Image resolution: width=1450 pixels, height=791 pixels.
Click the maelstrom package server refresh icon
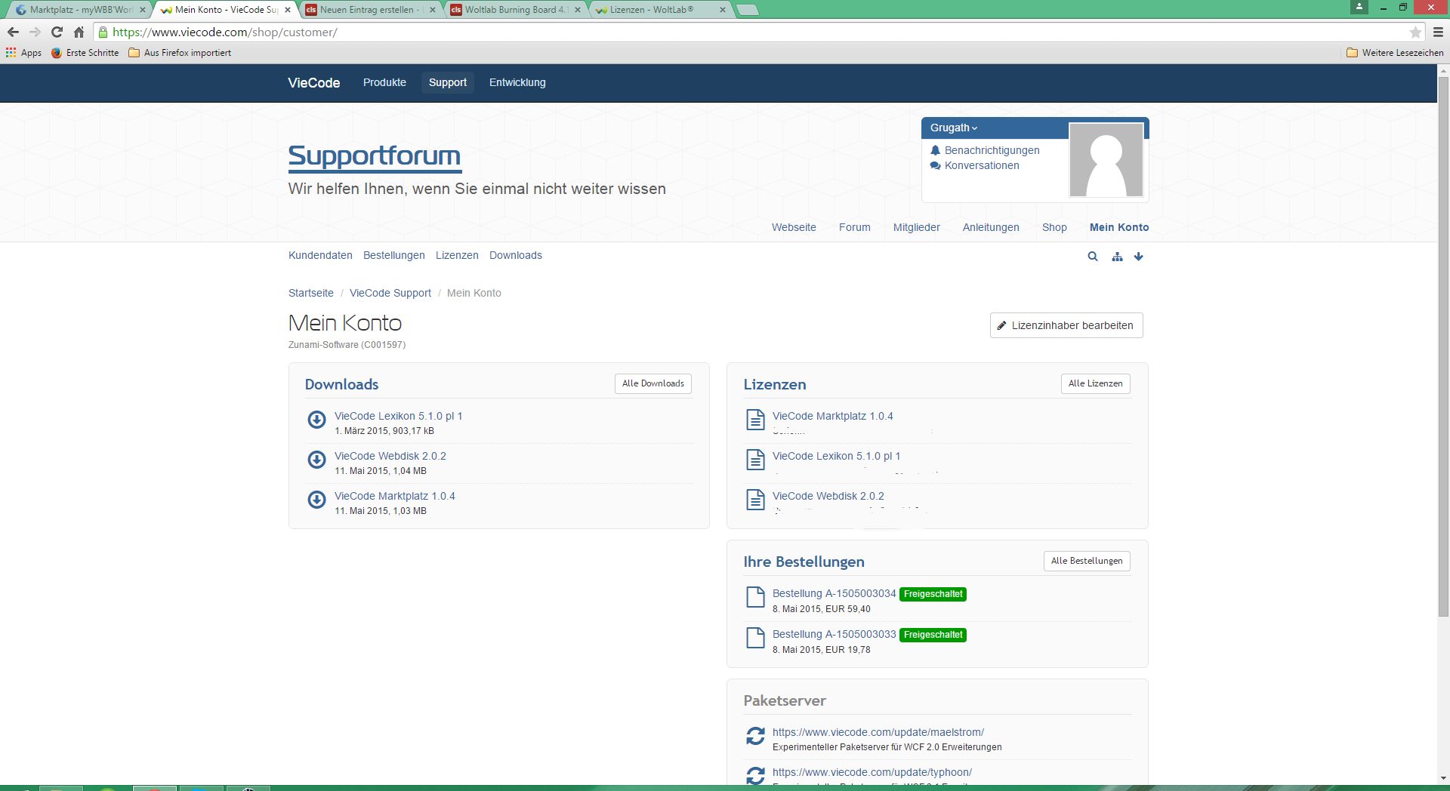755,736
